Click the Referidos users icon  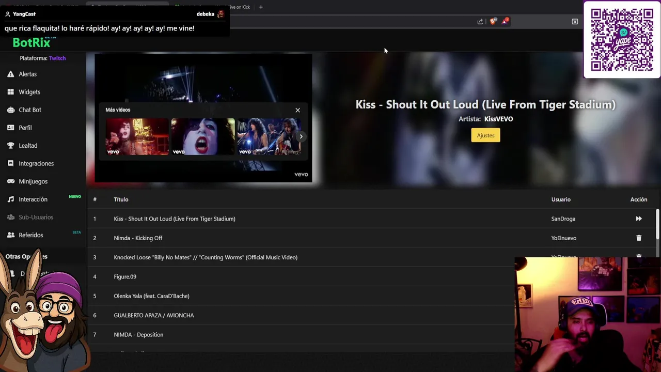[10, 235]
